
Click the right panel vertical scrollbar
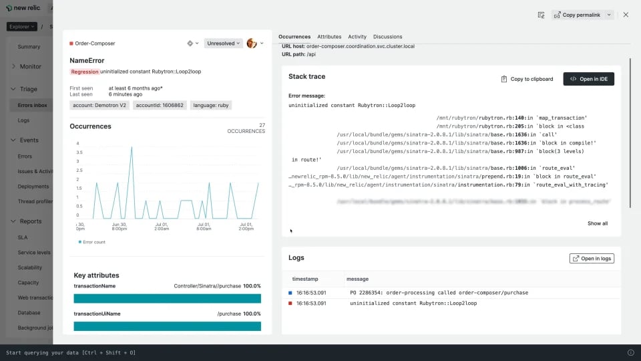click(x=630, y=133)
